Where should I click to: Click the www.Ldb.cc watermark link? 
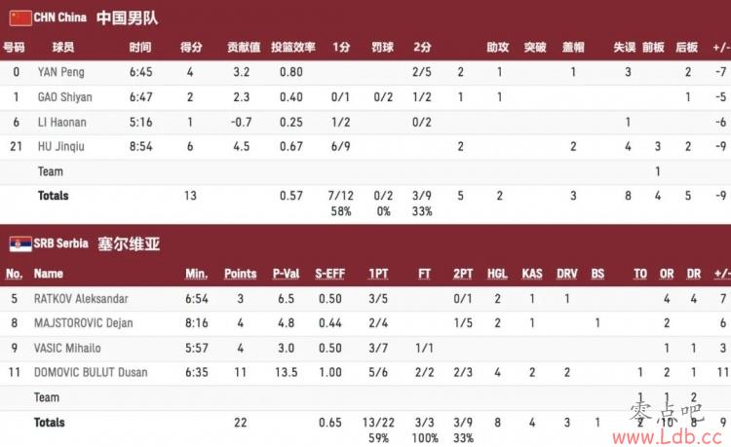tap(667, 436)
